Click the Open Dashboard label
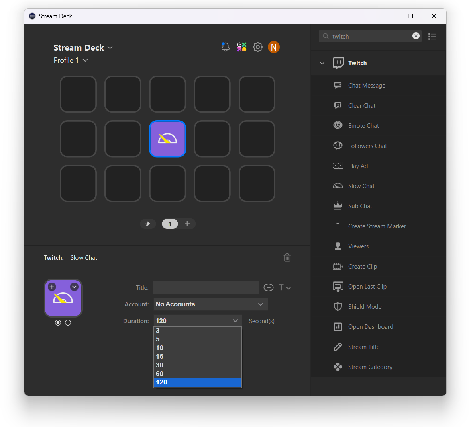The width and height of the screenshot is (469, 427). 371,327
